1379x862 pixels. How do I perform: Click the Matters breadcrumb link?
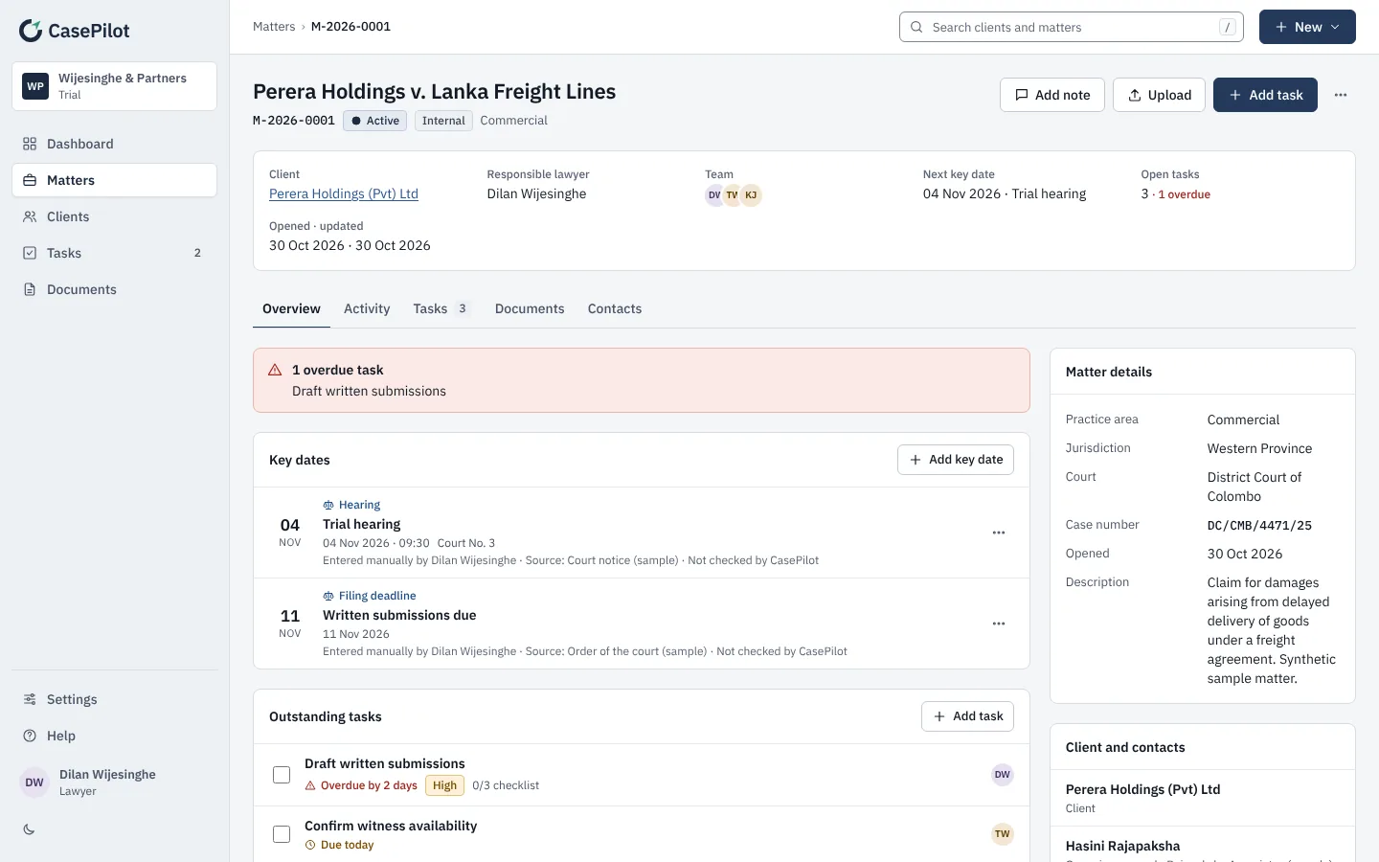(x=274, y=27)
